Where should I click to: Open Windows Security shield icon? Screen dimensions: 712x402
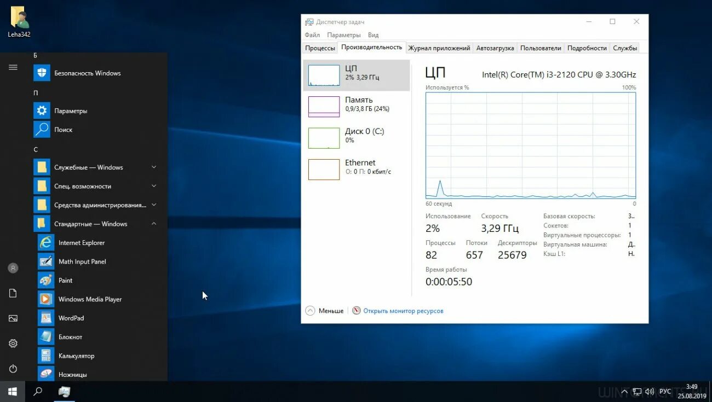click(x=42, y=73)
